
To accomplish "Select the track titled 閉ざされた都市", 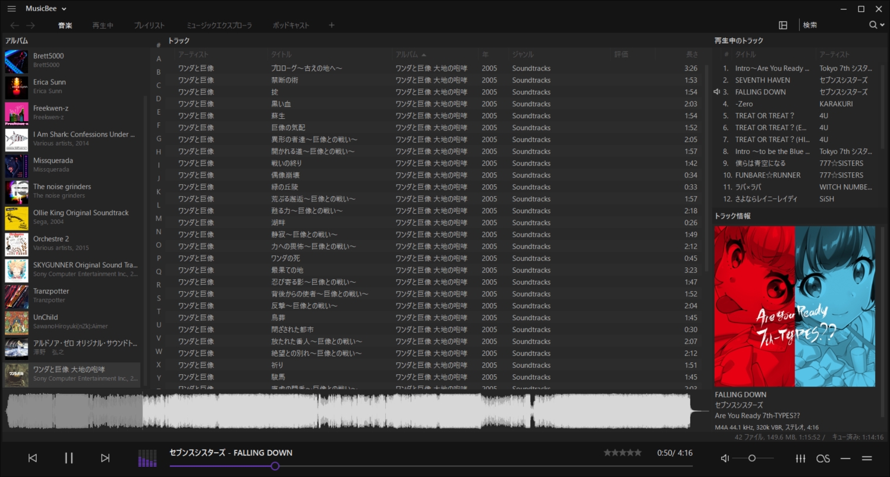I will click(x=293, y=330).
